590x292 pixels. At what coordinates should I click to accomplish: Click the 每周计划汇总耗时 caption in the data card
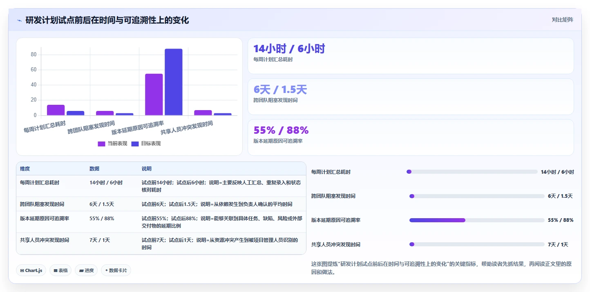pos(273,60)
